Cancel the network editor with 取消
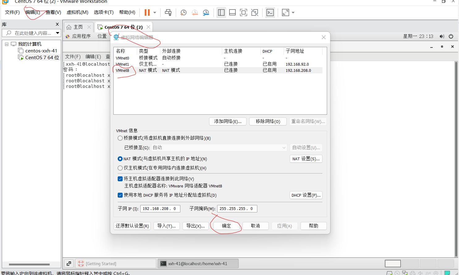Viewport: 459px width, 275px height. (255, 226)
